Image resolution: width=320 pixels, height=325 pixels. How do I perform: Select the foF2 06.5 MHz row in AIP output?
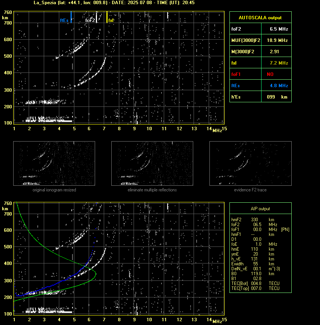pos(254,225)
